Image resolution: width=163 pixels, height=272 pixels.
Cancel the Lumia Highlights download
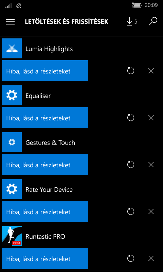tap(151, 71)
